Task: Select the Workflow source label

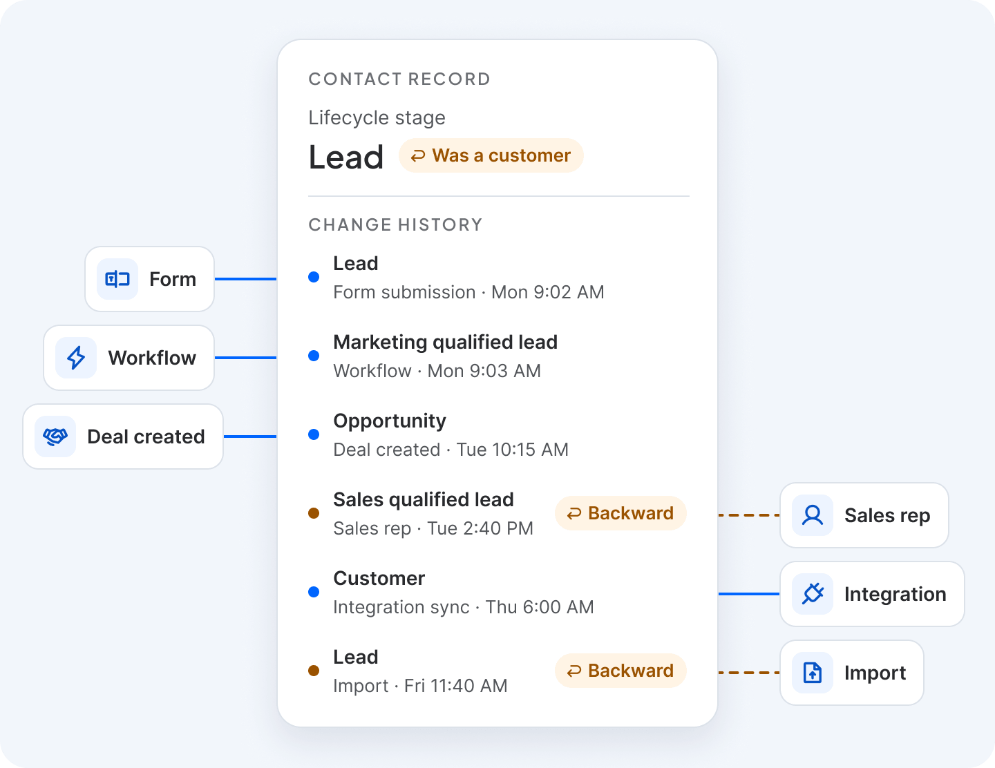Action: pyautogui.click(x=152, y=358)
